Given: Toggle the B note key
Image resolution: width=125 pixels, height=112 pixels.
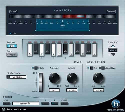Looking at the screenshot, I should (94, 50).
